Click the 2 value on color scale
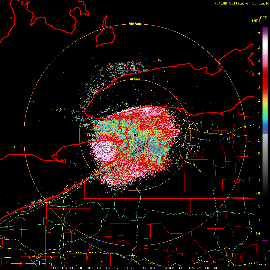 [x=259, y=100]
